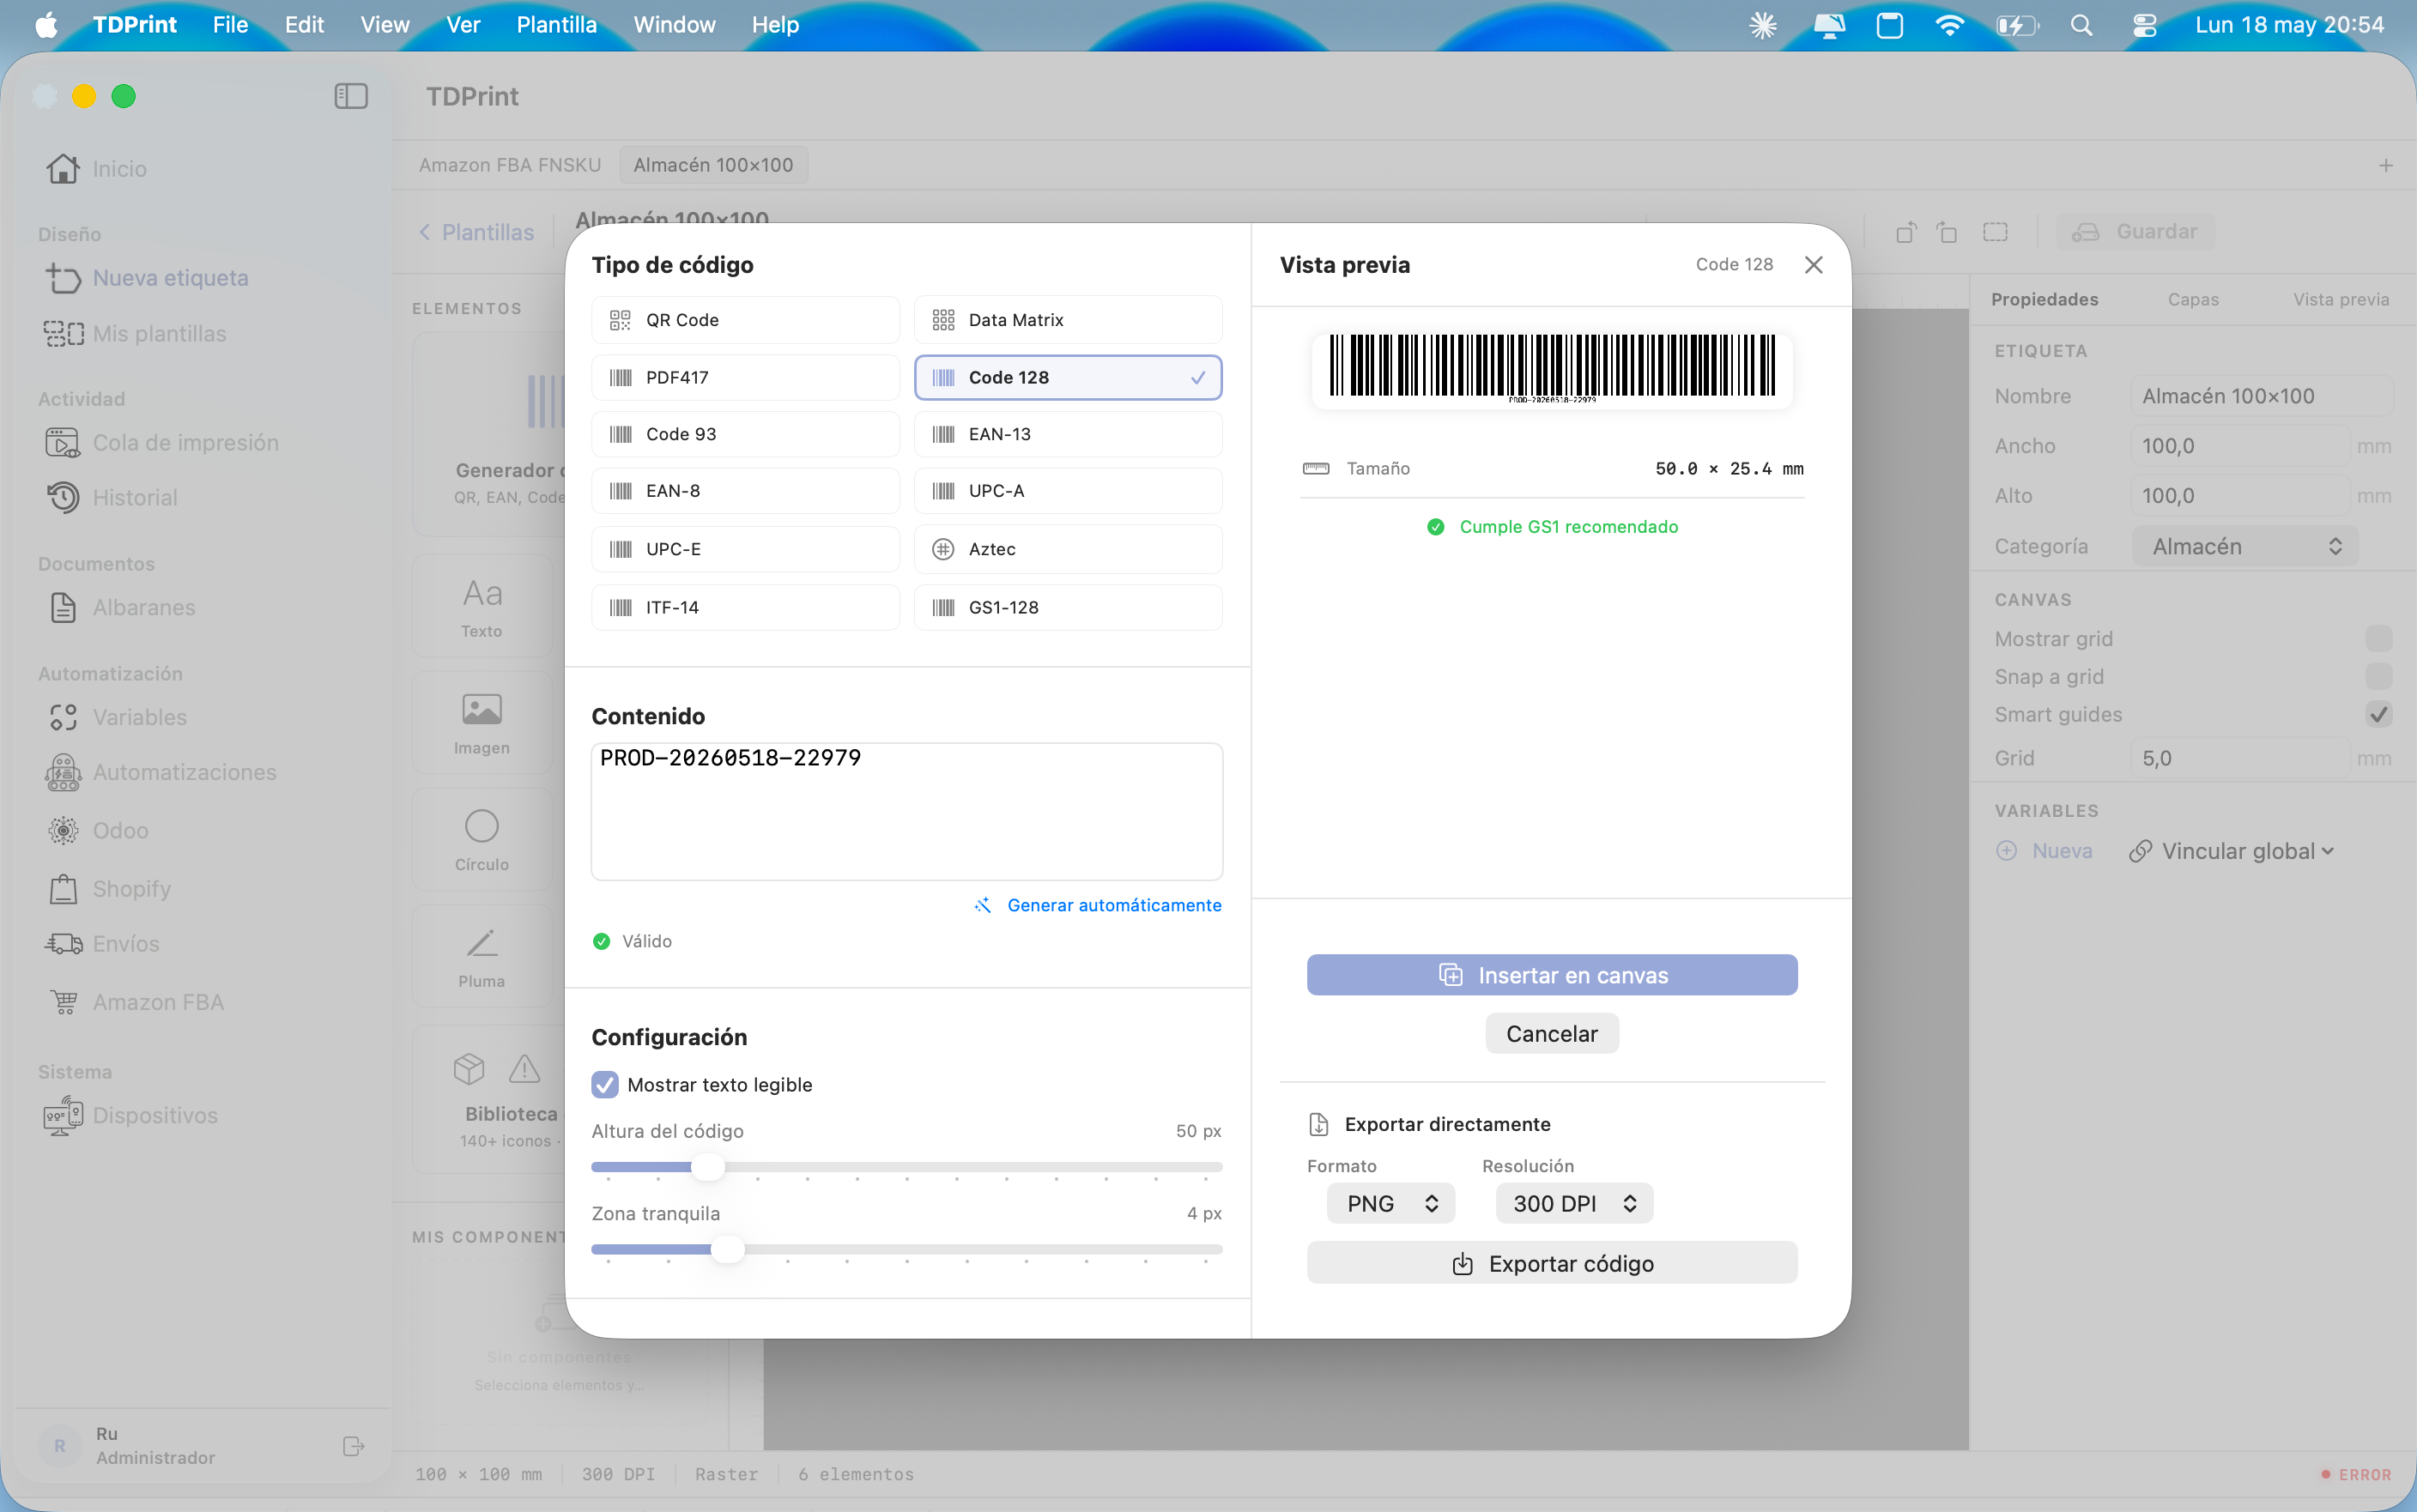2417x1512 pixels.
Task: Select Code 93 code type
Action: 745,434
